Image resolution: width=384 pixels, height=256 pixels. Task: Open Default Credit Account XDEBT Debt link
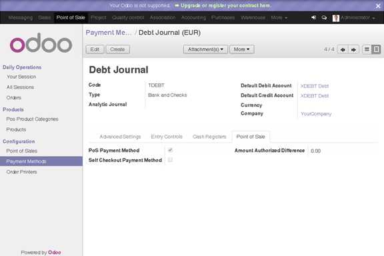point(315,96)
